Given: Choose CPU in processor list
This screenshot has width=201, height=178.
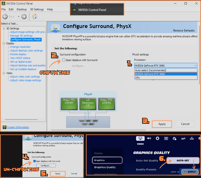Looking at the screenshot, I should (166, 78).
